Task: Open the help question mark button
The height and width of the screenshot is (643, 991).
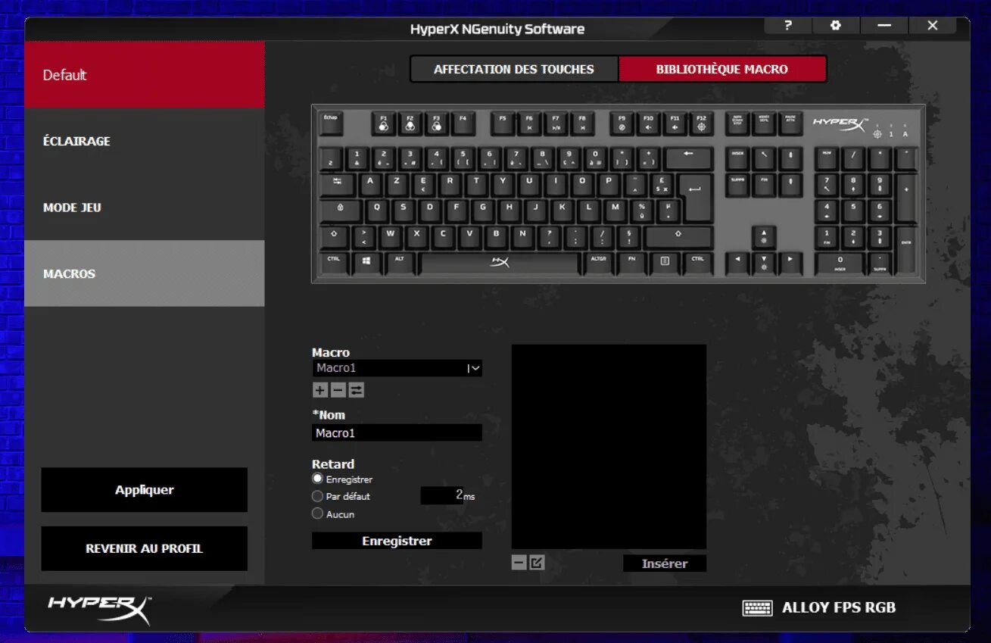Action: 787,26
